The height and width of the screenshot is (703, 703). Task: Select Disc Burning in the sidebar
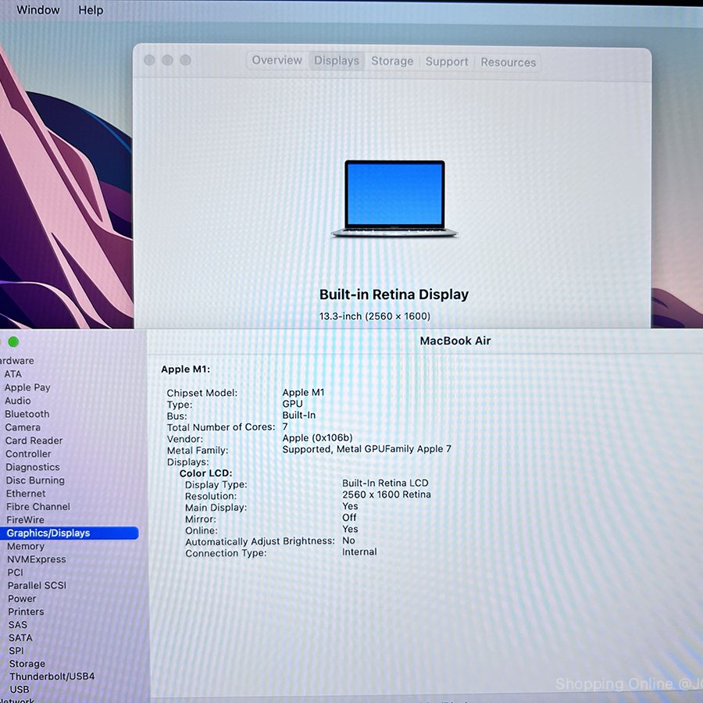(35, 480)
